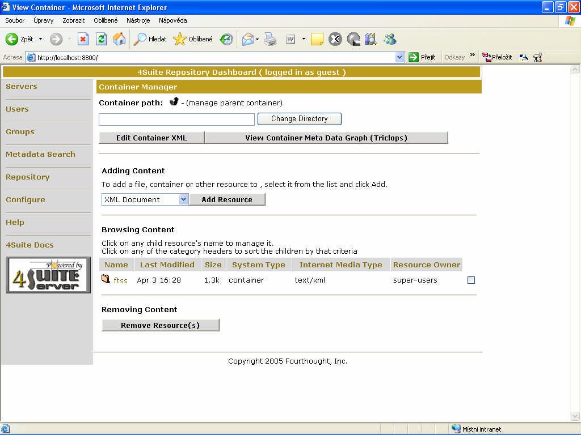
Task: Click the page icon in the address bar
Action: 31,57
